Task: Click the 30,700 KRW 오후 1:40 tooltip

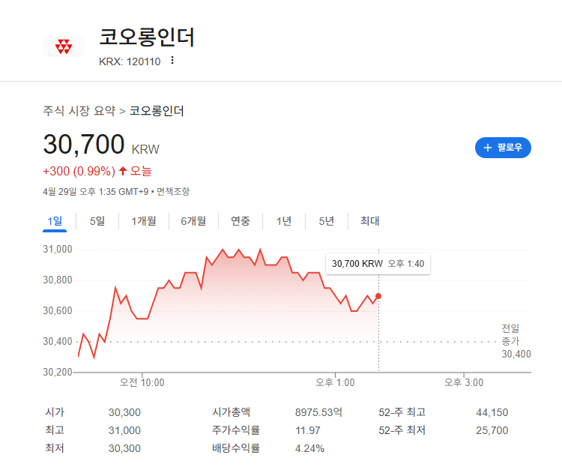Action: pos(378,264)
